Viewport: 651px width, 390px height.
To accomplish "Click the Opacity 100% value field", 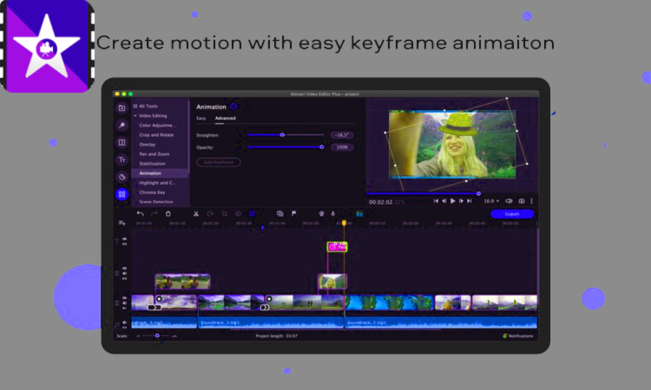I will coord(342,147).
